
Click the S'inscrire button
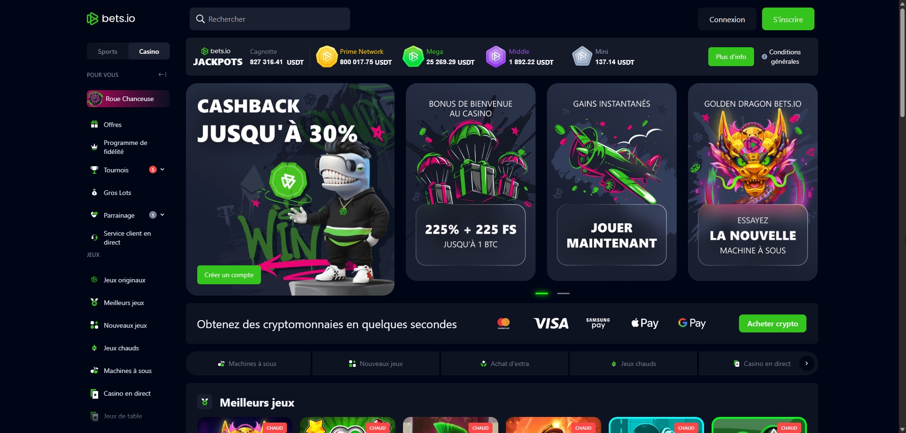pyautogui.click(x=788, y=19)
